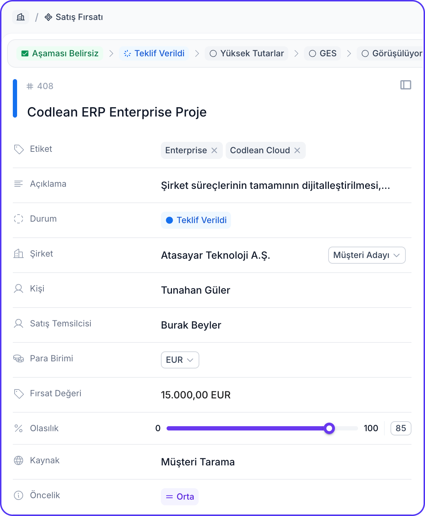Click the Öncelik info icon
This screenshot has width=425, height=516.
tap(19, 495)
